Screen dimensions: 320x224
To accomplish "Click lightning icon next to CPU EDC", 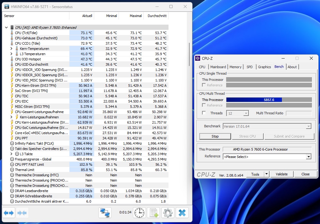I will (12, 101).
